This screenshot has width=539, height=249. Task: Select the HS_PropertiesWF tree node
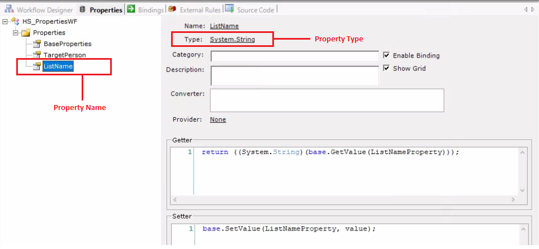point(50,21)
